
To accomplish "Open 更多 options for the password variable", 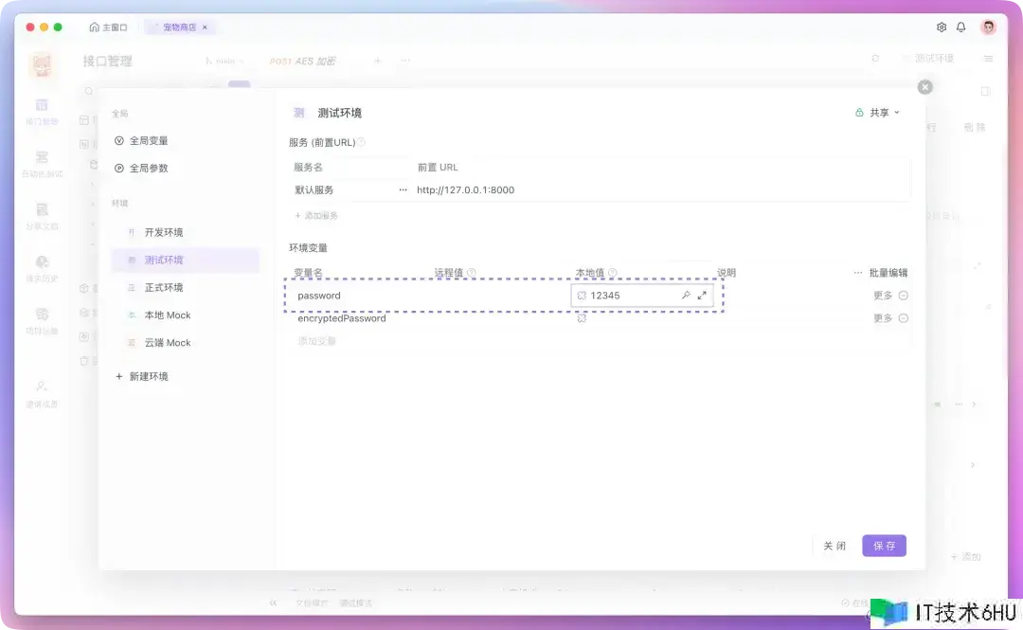I will (883, 296).
